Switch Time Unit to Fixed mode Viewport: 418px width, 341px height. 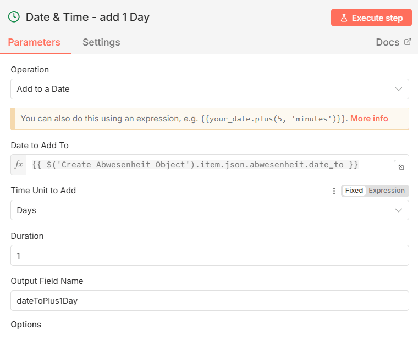click(354, 191)
